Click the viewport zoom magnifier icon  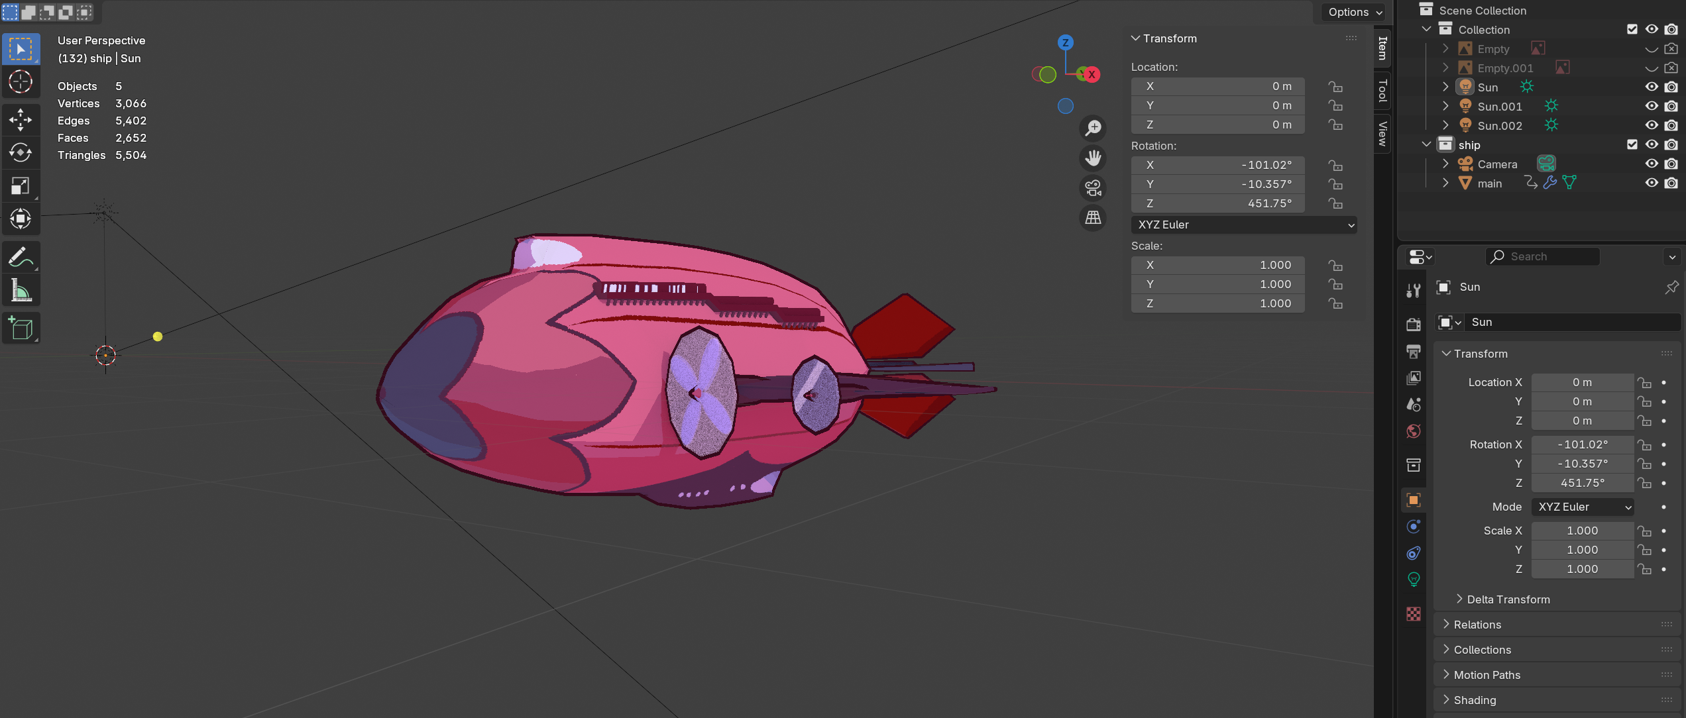coord(1093,128)
